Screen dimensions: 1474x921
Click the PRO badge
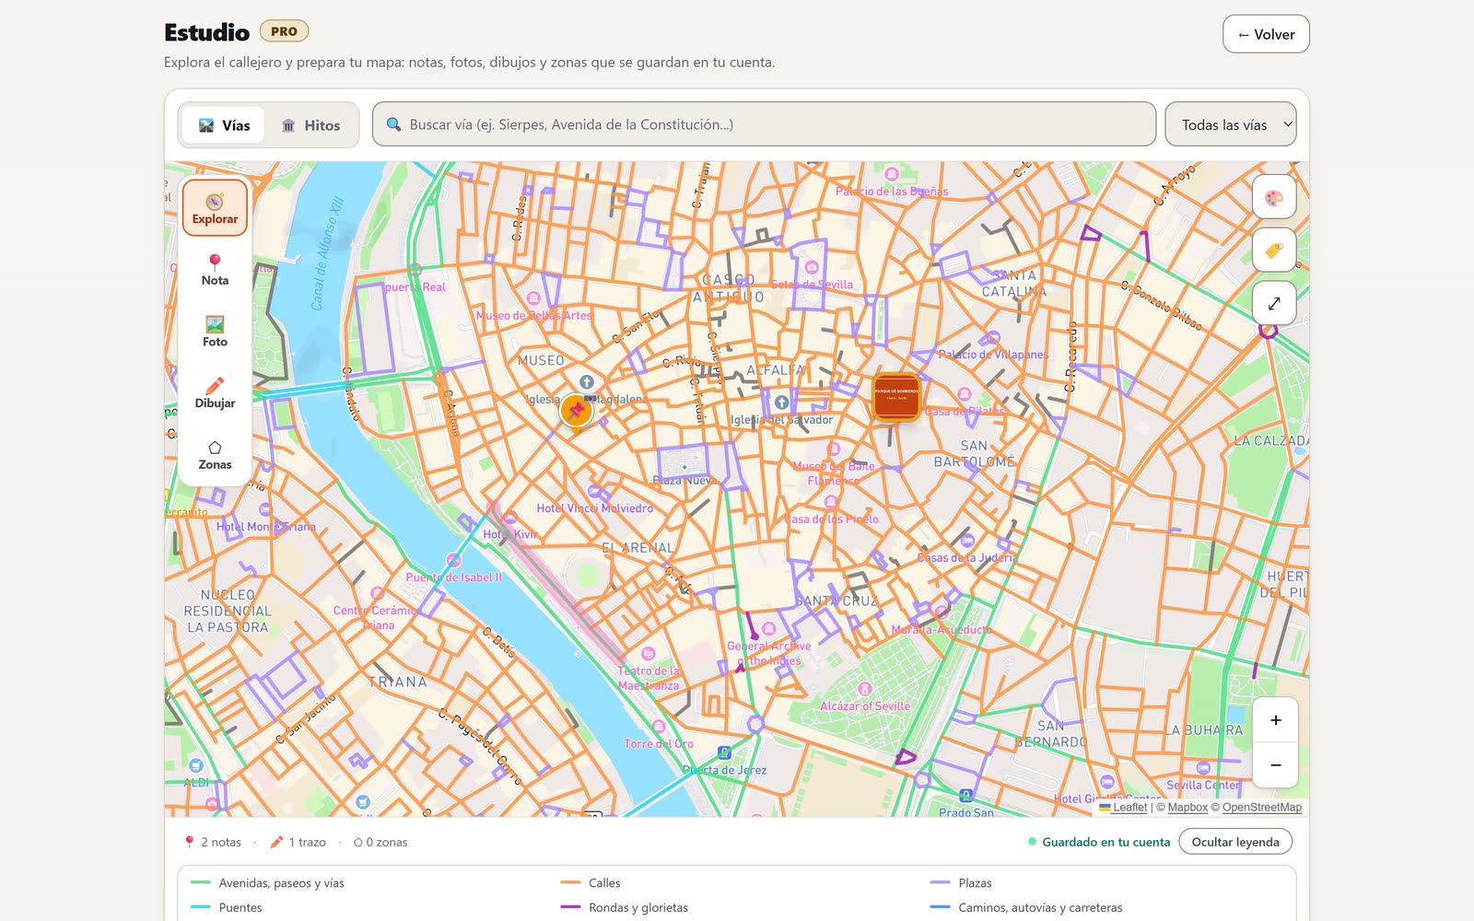(284, 31)
